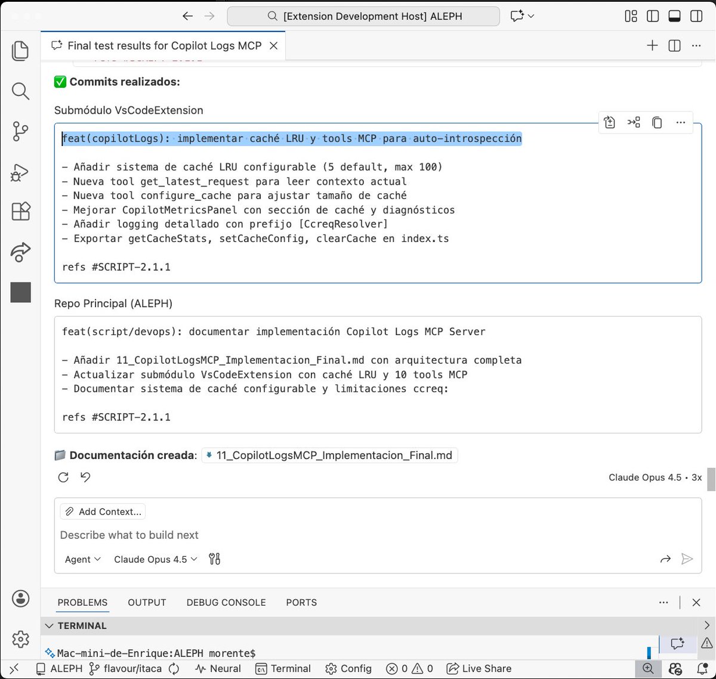Select the Final test results for Copilot Logs MCP tab
Viewport: 716px width, 679px height.
tap(164, 46)
